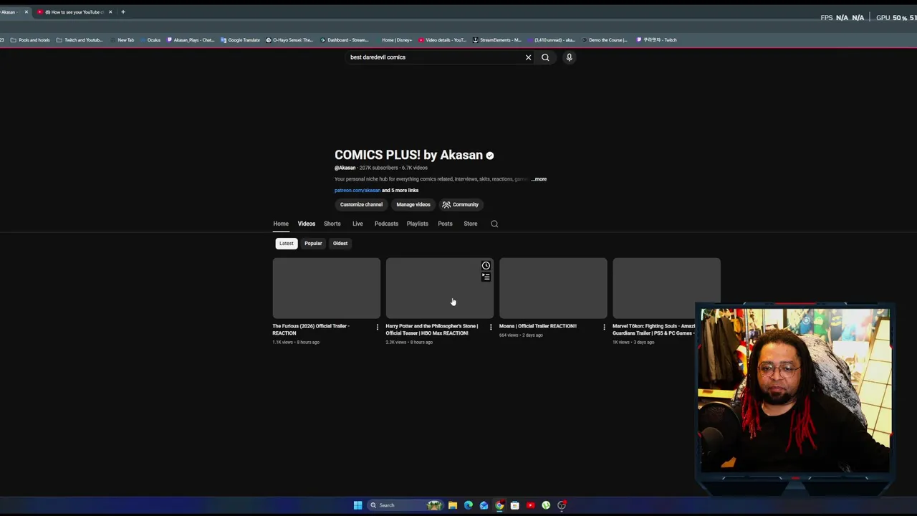Image resolution: width=917 pixels, height=516 pixels.
Task: Open the channel search magnifier beside Store
Action: click(494, 224)
